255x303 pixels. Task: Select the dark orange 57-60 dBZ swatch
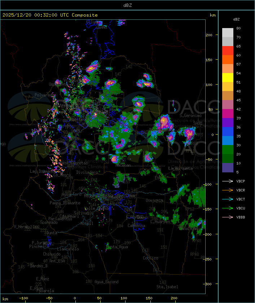pyautogui.click(x=228, y=59)
